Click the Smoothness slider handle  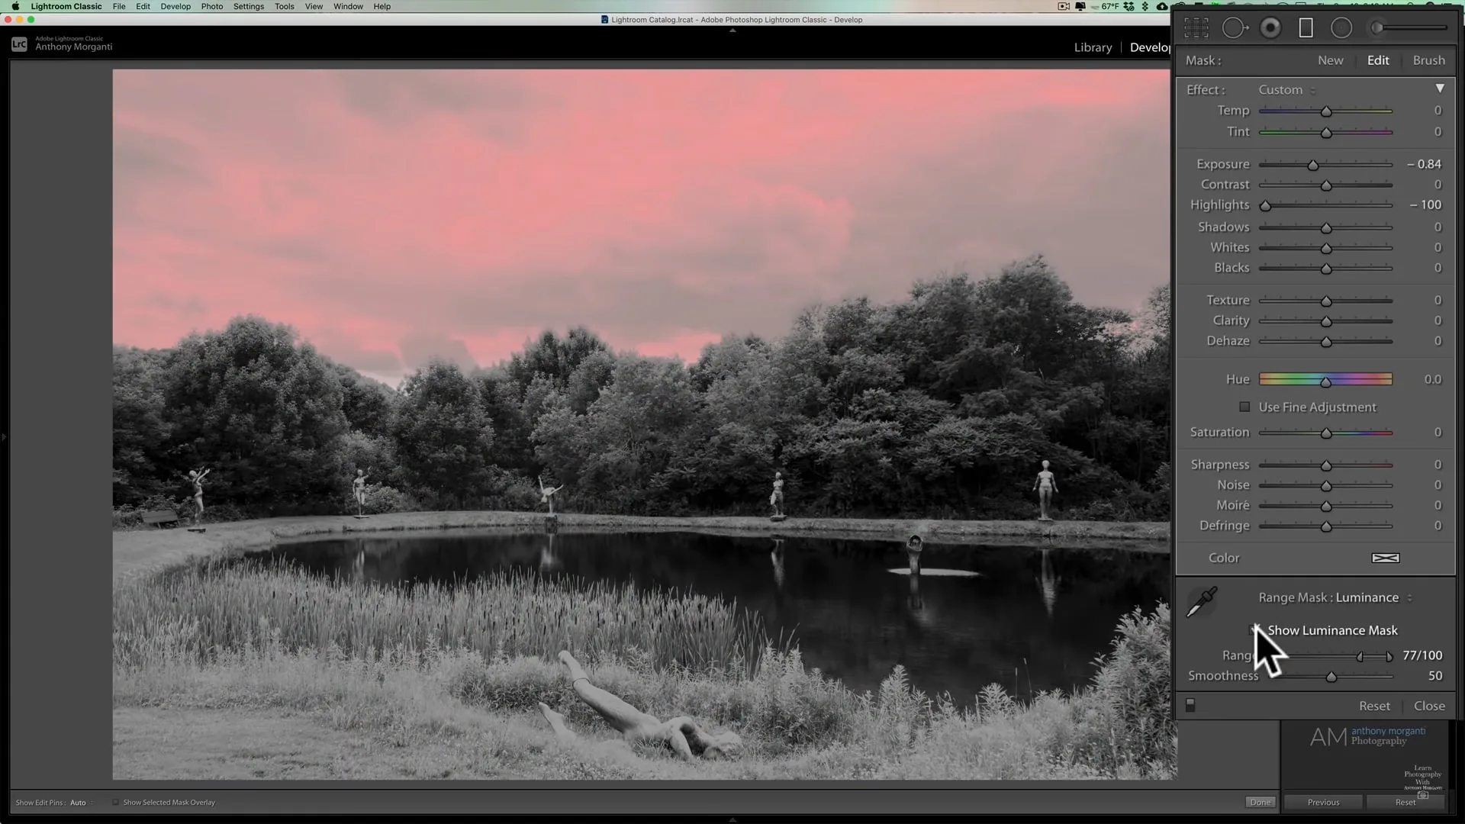(1331, 677)
